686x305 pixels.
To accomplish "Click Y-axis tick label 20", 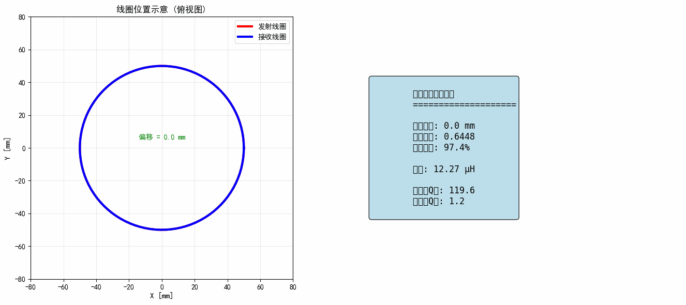I will pyautogui.click(x=22, y=115).
